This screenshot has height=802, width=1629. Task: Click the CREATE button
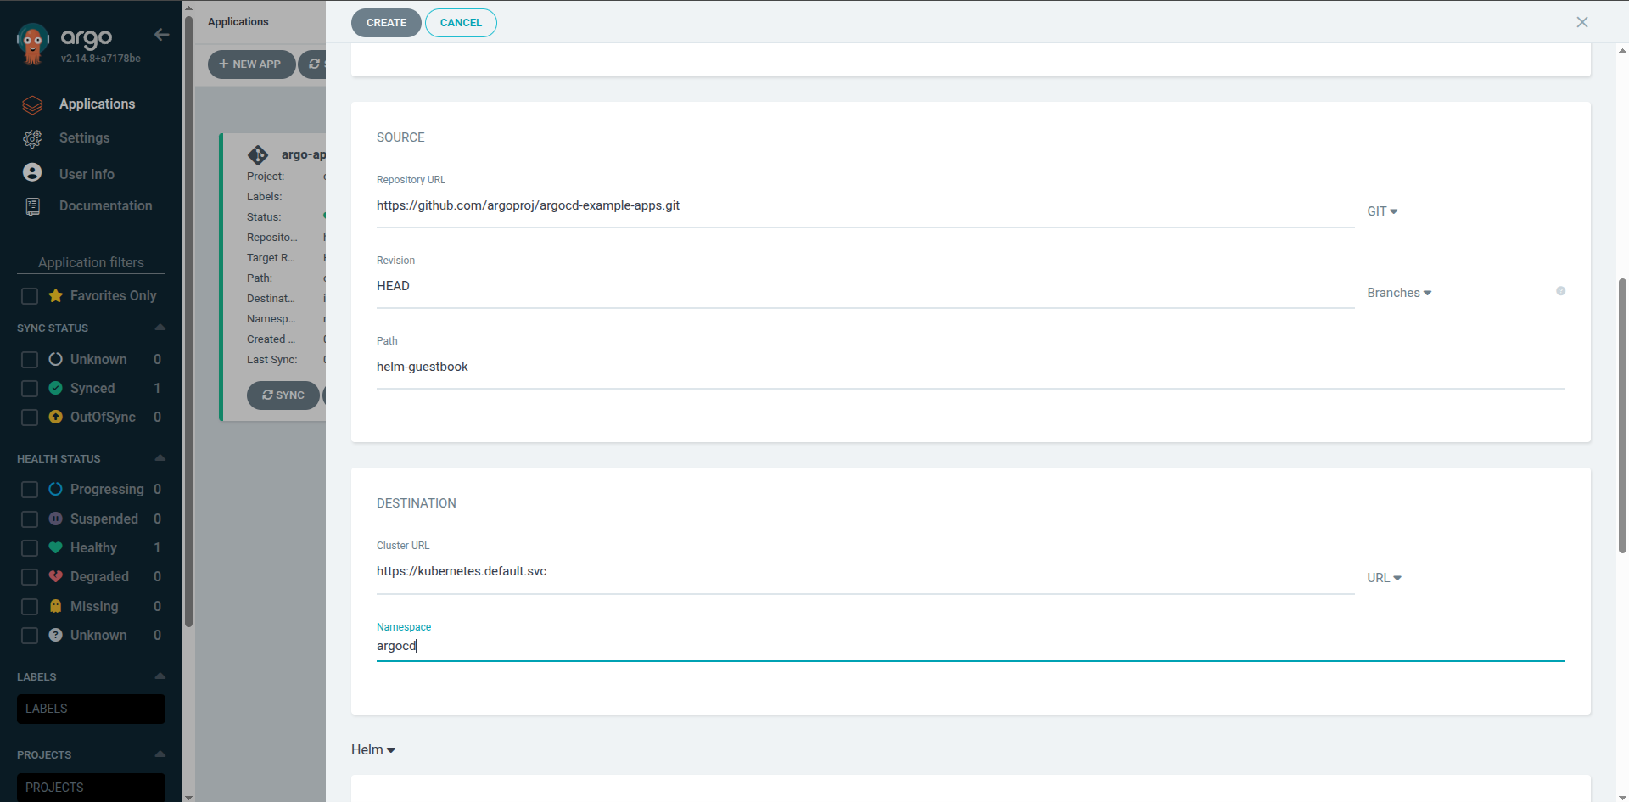pos(386,23)
